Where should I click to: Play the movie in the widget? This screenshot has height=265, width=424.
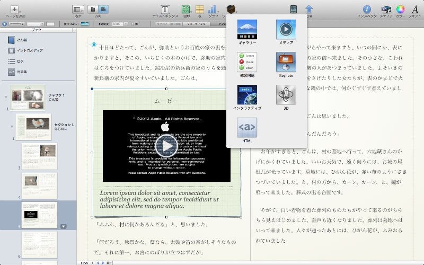pos(166,146)
